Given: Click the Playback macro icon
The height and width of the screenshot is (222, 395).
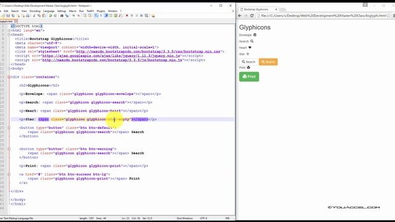Looking at the screenshot, I should click(136, 15).
